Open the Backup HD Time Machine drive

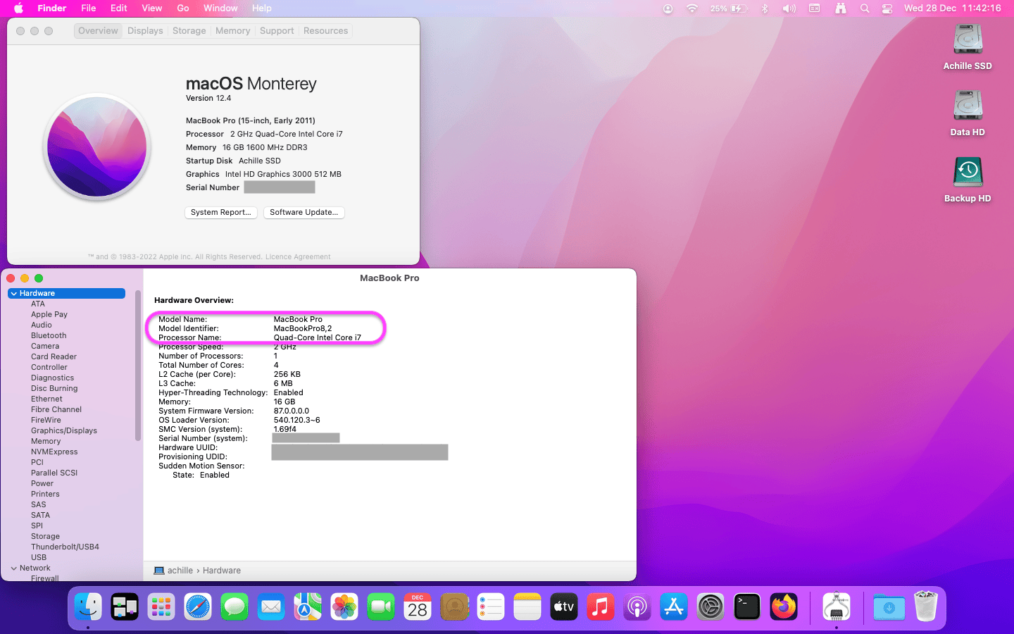coord(968,173)
